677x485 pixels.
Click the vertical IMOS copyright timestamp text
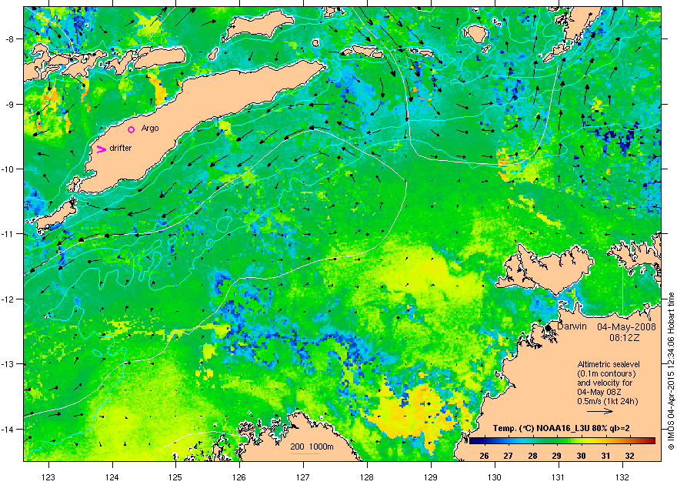click(x=671, y=371)
